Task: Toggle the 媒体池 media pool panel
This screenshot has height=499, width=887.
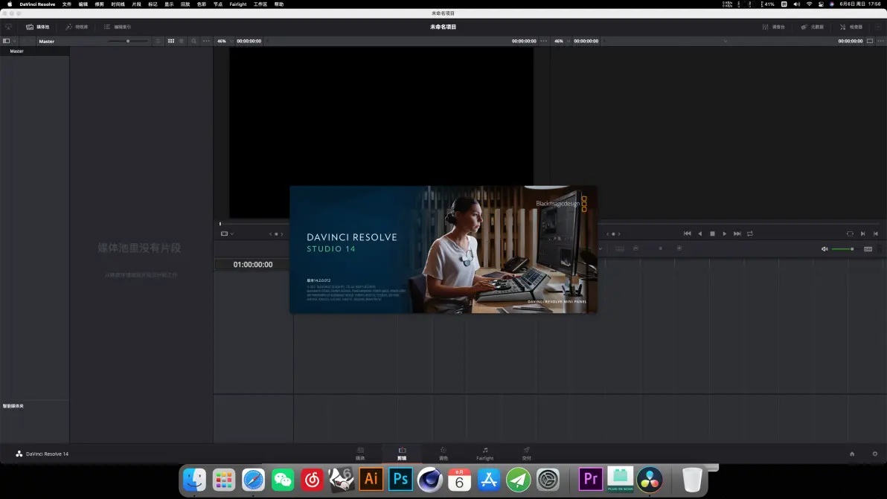Action: tap(37, 27)
